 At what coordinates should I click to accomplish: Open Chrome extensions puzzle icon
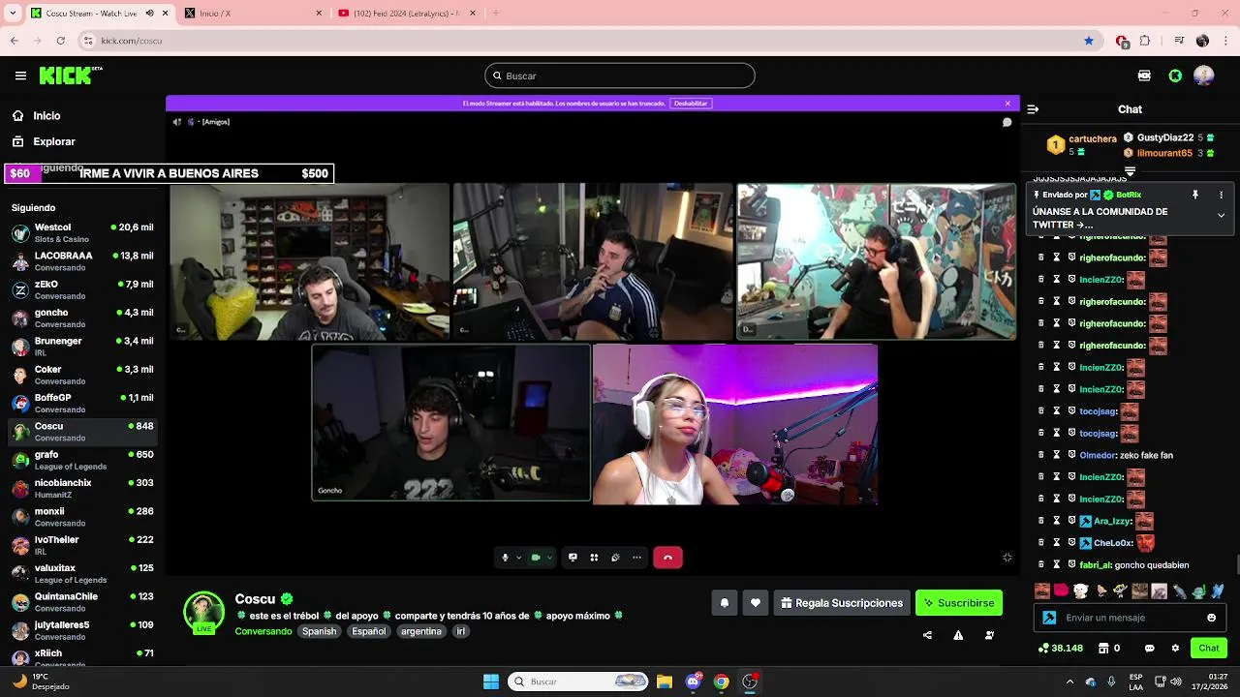pyautogui.click(x=1144, y=41)
